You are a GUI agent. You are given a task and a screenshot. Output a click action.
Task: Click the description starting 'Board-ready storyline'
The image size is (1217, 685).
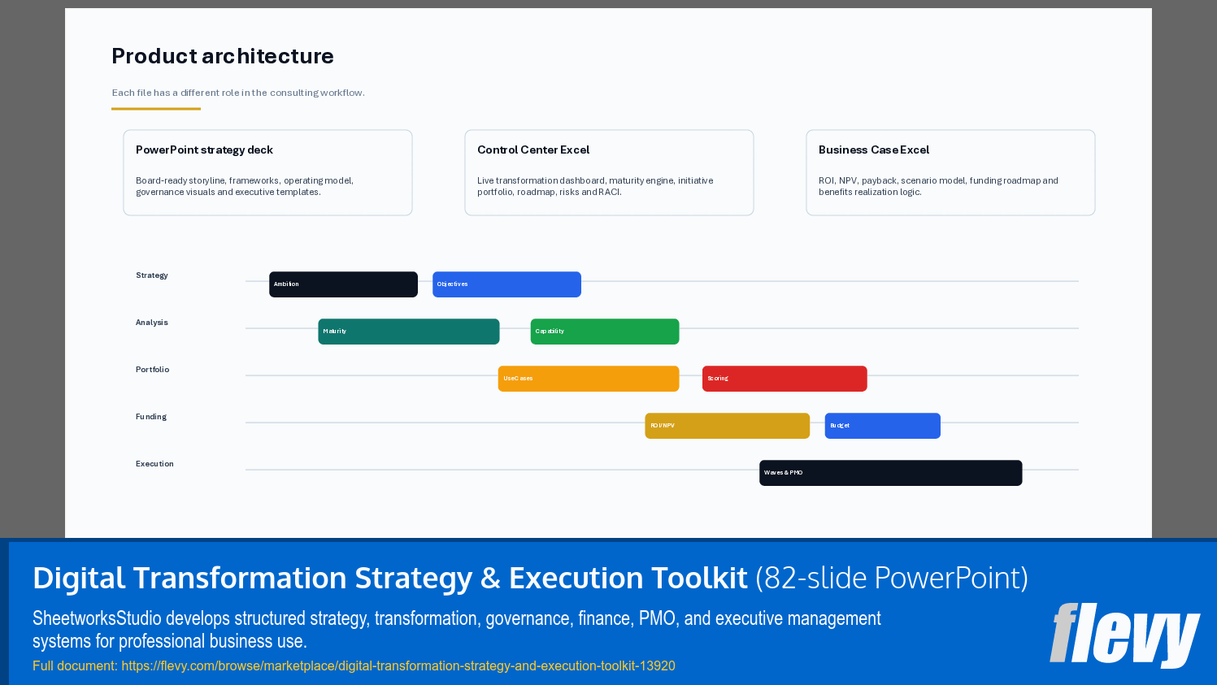point(245,186)
